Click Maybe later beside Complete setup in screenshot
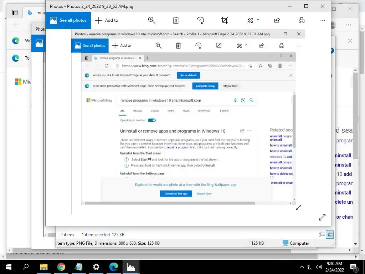This screenshot has height=274, width=365. click(x=231, y=86)
